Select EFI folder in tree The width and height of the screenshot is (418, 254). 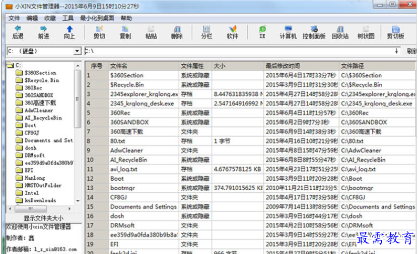[29, 170]
